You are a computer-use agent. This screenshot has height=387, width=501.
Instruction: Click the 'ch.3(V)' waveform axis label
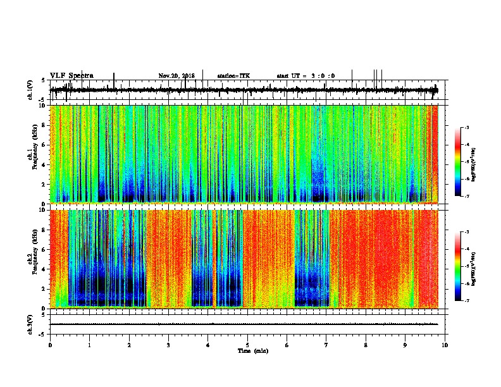tap(30, 324)
